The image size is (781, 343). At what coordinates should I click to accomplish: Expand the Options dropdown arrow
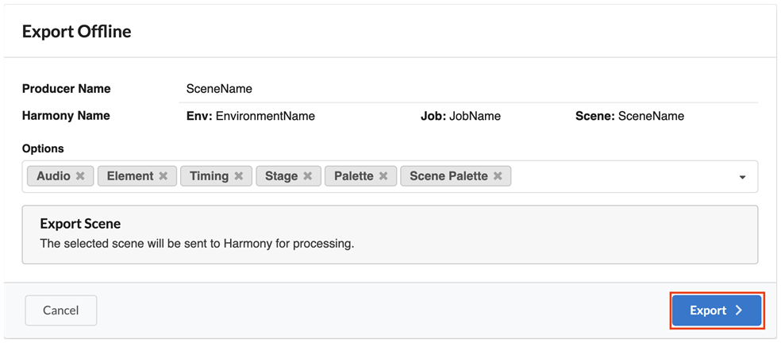coord(743,177)
